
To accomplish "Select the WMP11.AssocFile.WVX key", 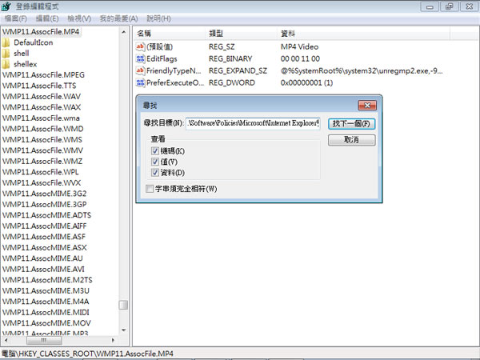I will coord(42,182).
